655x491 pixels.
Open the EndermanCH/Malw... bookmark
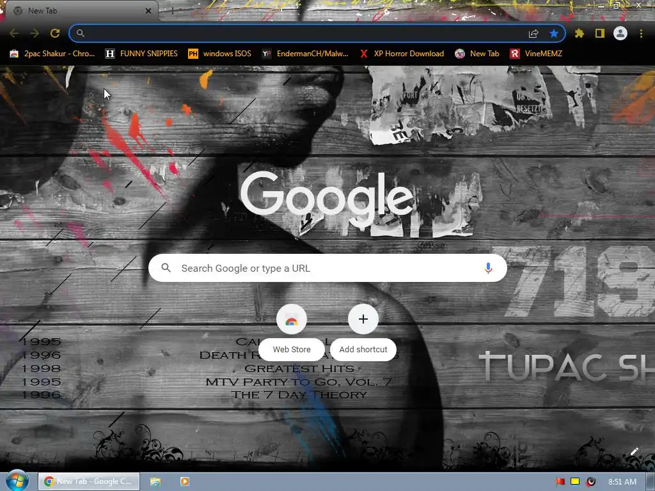(x=305, y=54)
